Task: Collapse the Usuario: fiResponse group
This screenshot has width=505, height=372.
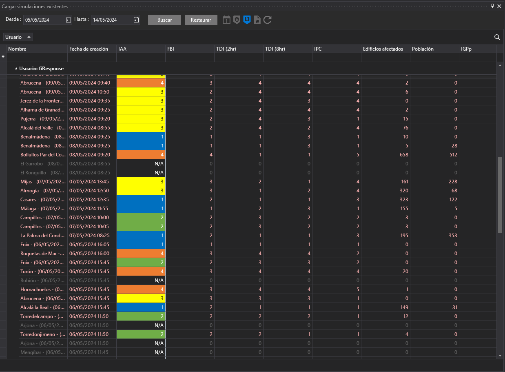Action: pyautogui.click(x=16, y=69)
